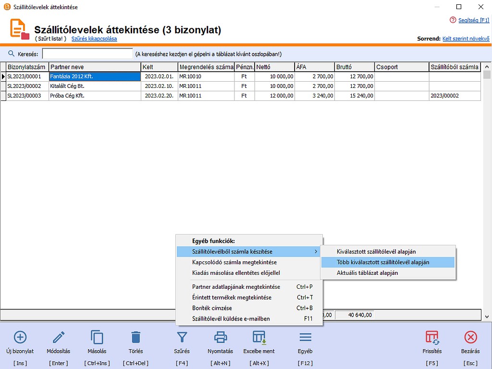
Task: Open the Szűrés filter funnel icon
Action: click(x=182, y=337)
